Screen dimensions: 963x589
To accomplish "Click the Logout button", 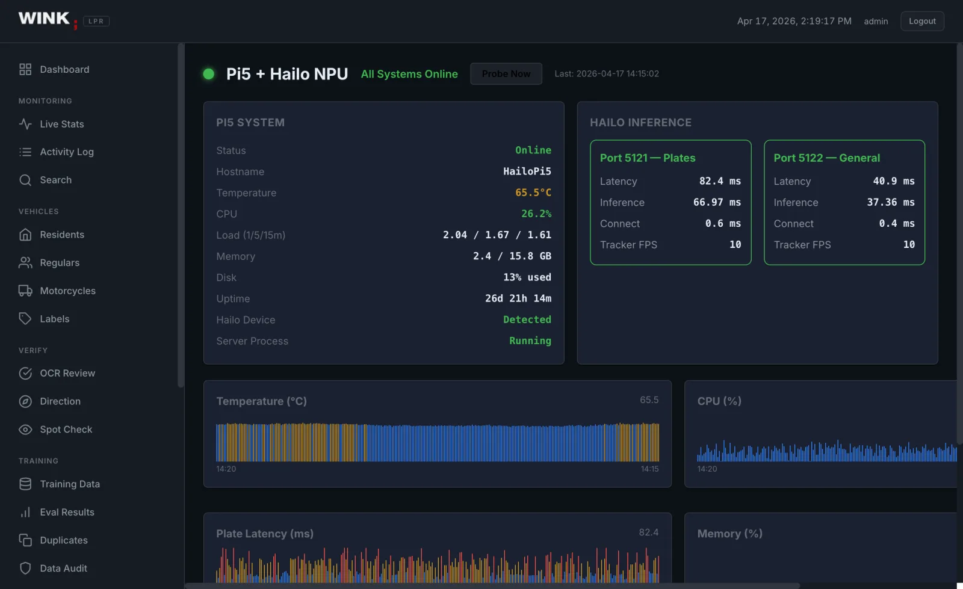I will 922,21.
